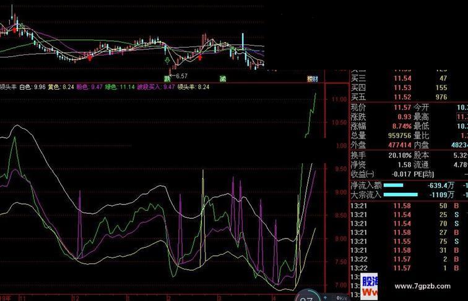The width and height of the screenshot is (468, 301).
Task: Click the 净流入额 amount -639.4万
Action: pyautogui.click(x=441, y=185)
